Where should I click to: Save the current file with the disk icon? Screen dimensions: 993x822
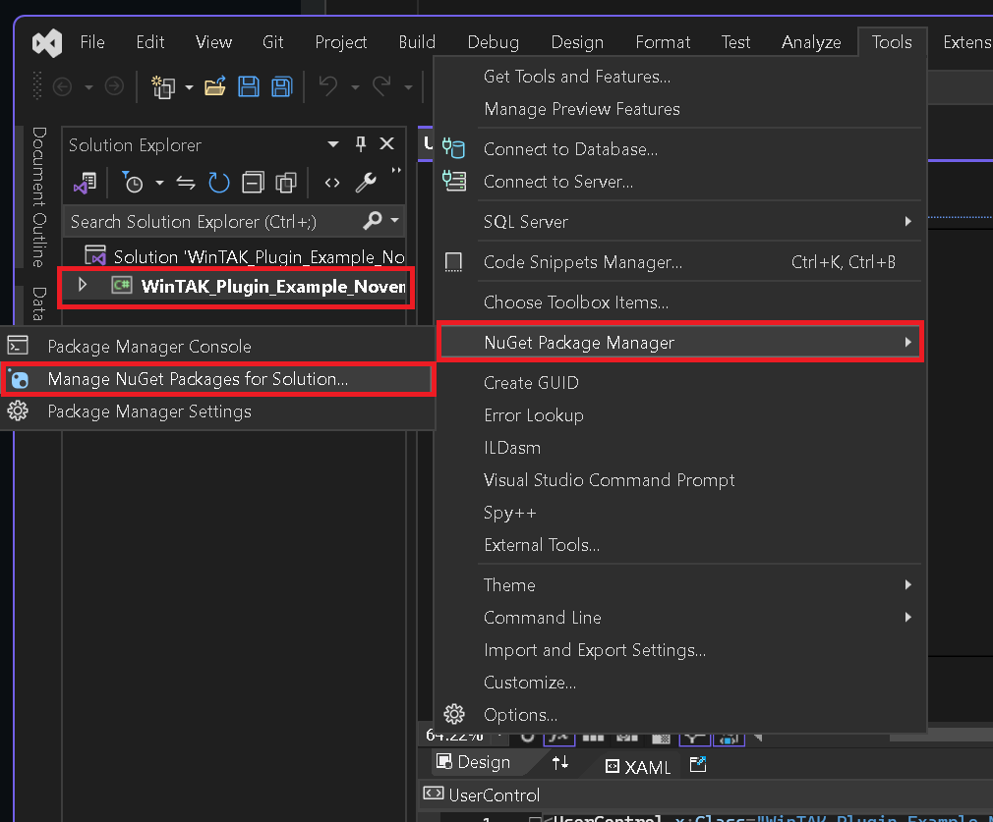point(248,86)
